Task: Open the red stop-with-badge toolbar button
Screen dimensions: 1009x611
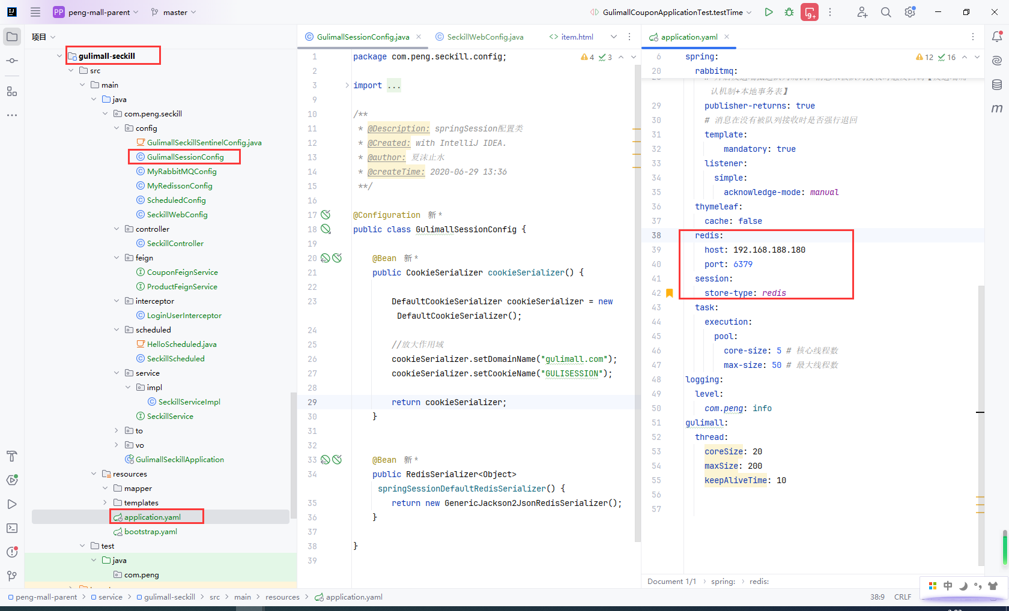Action: [810, 12]
